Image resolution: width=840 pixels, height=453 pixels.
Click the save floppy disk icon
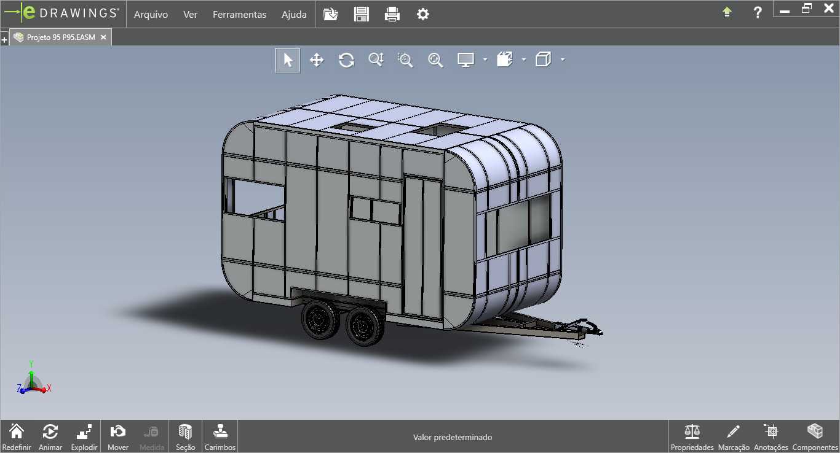tap(362, 14)
